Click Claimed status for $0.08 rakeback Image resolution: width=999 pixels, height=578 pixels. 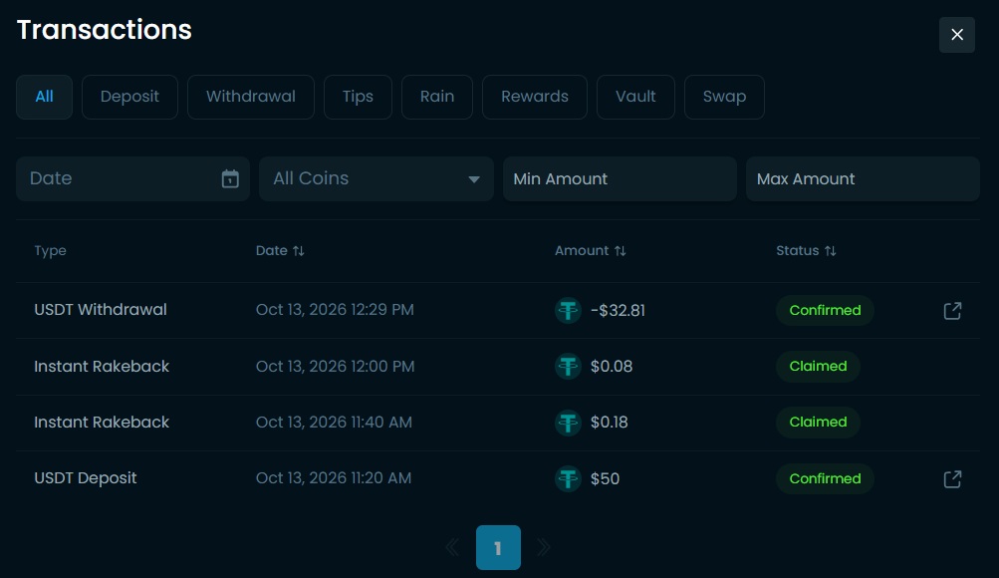click(x=818, y=367)
